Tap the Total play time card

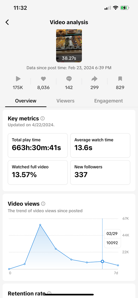[x=38, y=146]
